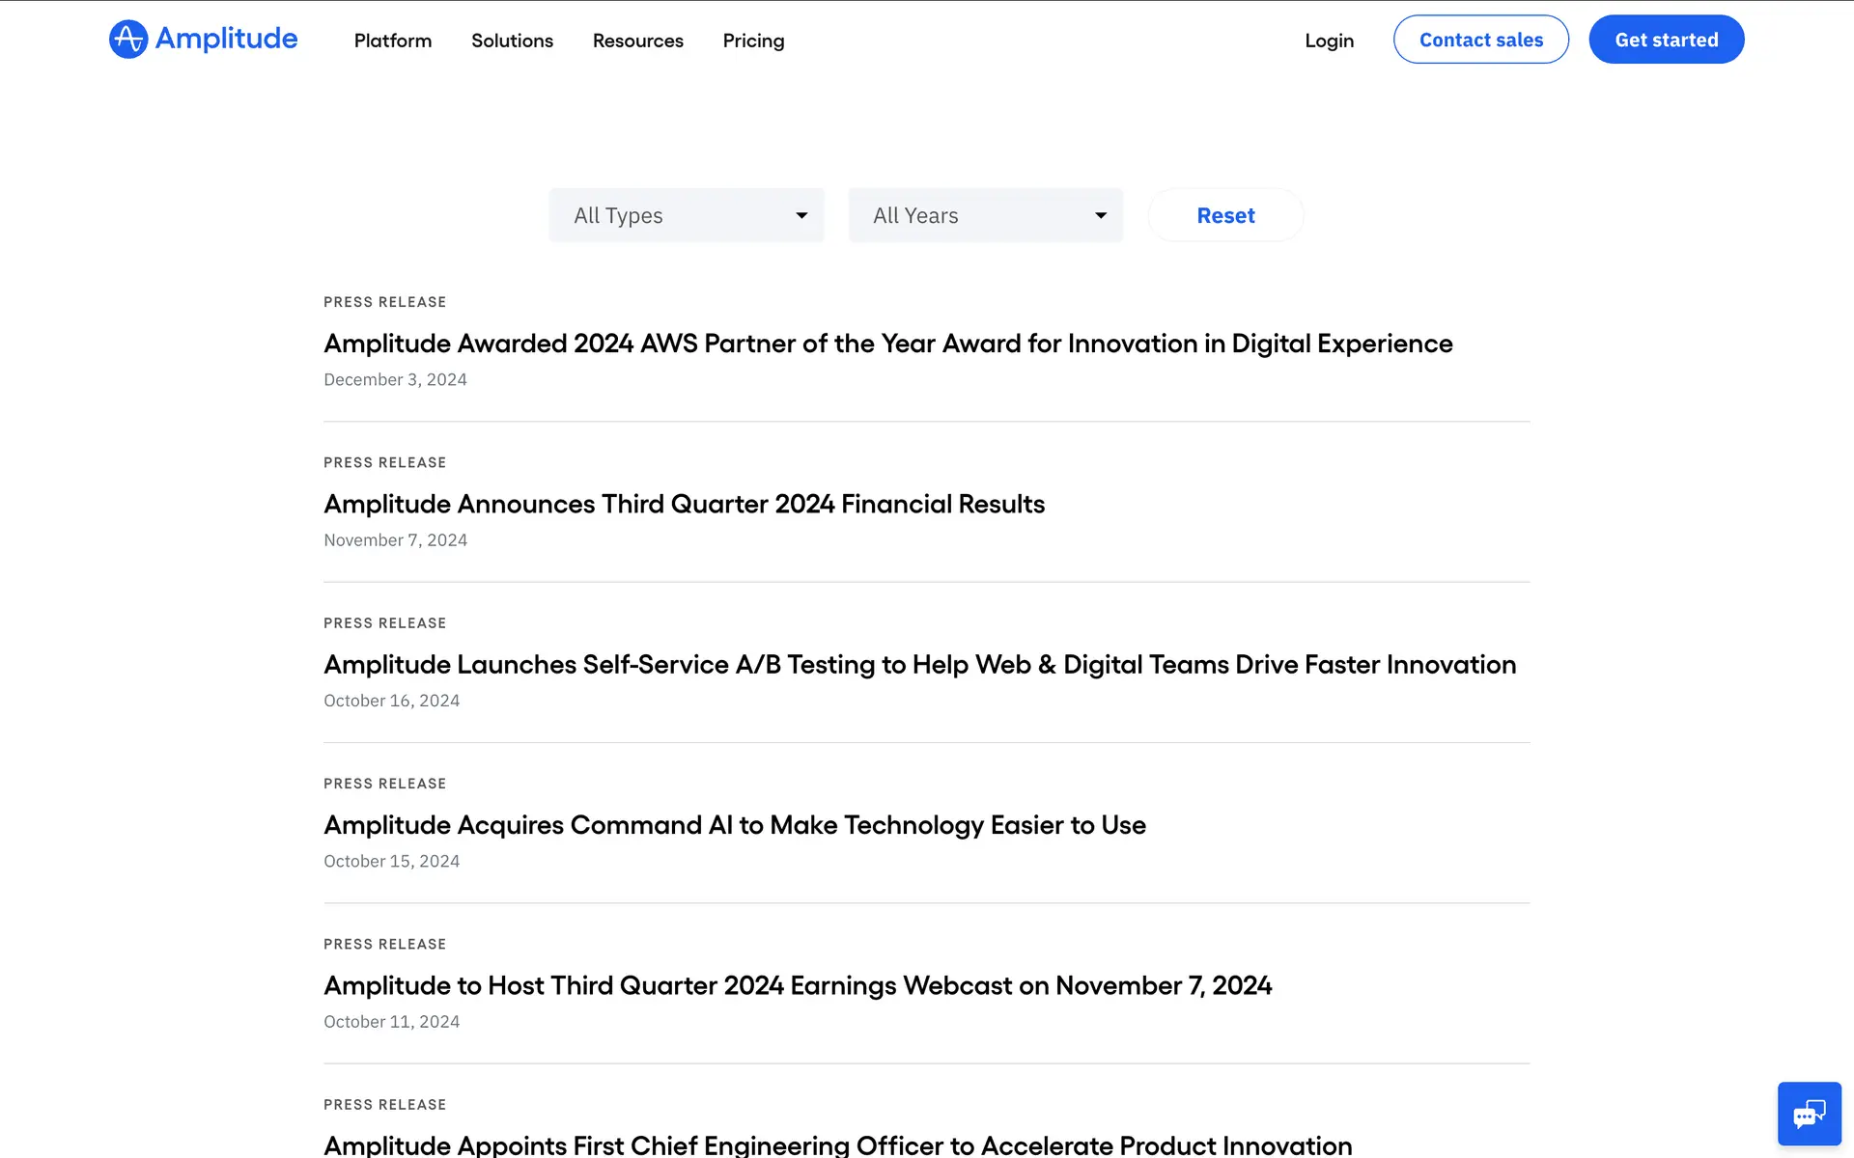
Task: Go to the Pricing page
Action: click(x=753, y=41)
